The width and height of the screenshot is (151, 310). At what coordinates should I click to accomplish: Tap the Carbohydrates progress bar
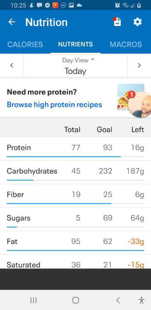point(75,180)
